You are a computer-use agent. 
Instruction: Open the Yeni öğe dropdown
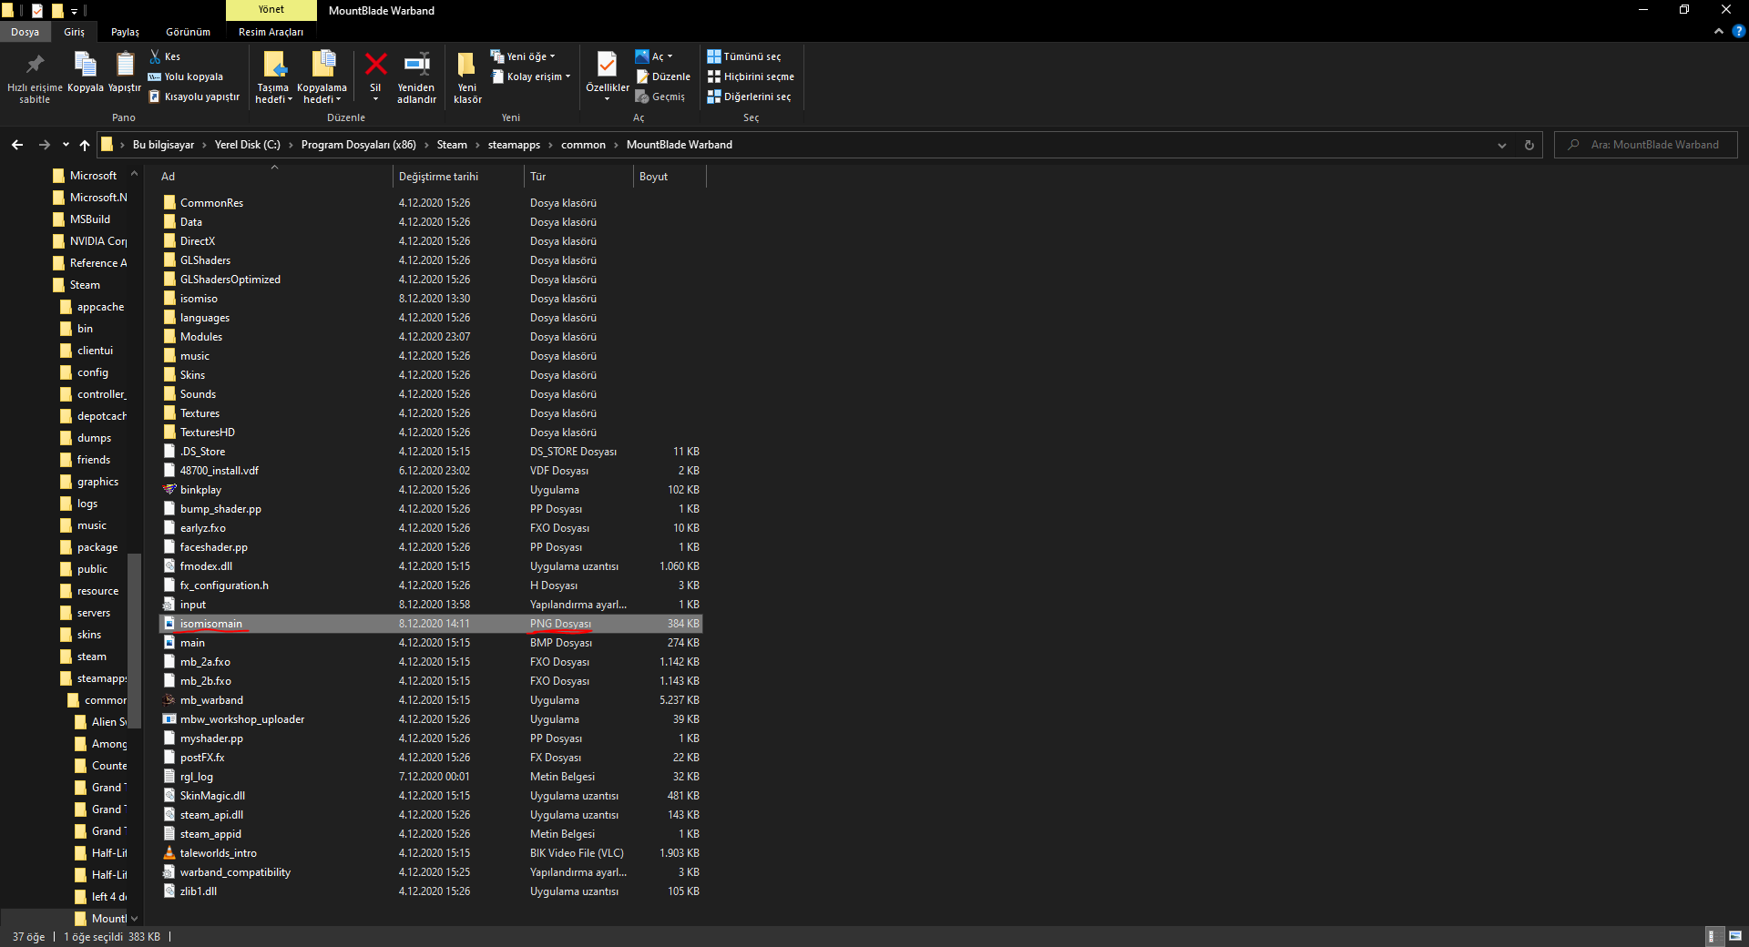tap(523, 56)
